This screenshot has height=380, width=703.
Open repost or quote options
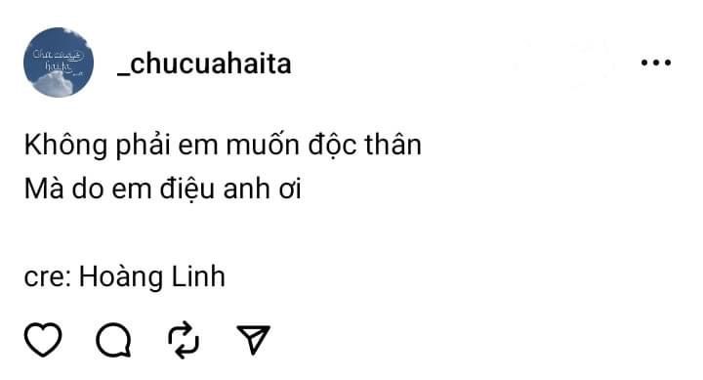(x=184, y=340)
